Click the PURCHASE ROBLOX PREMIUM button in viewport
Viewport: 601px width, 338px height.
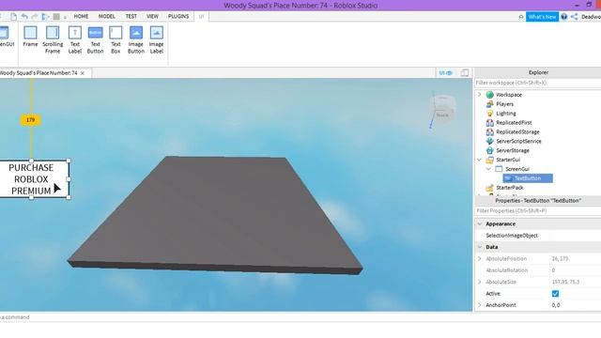click(34, 179)
